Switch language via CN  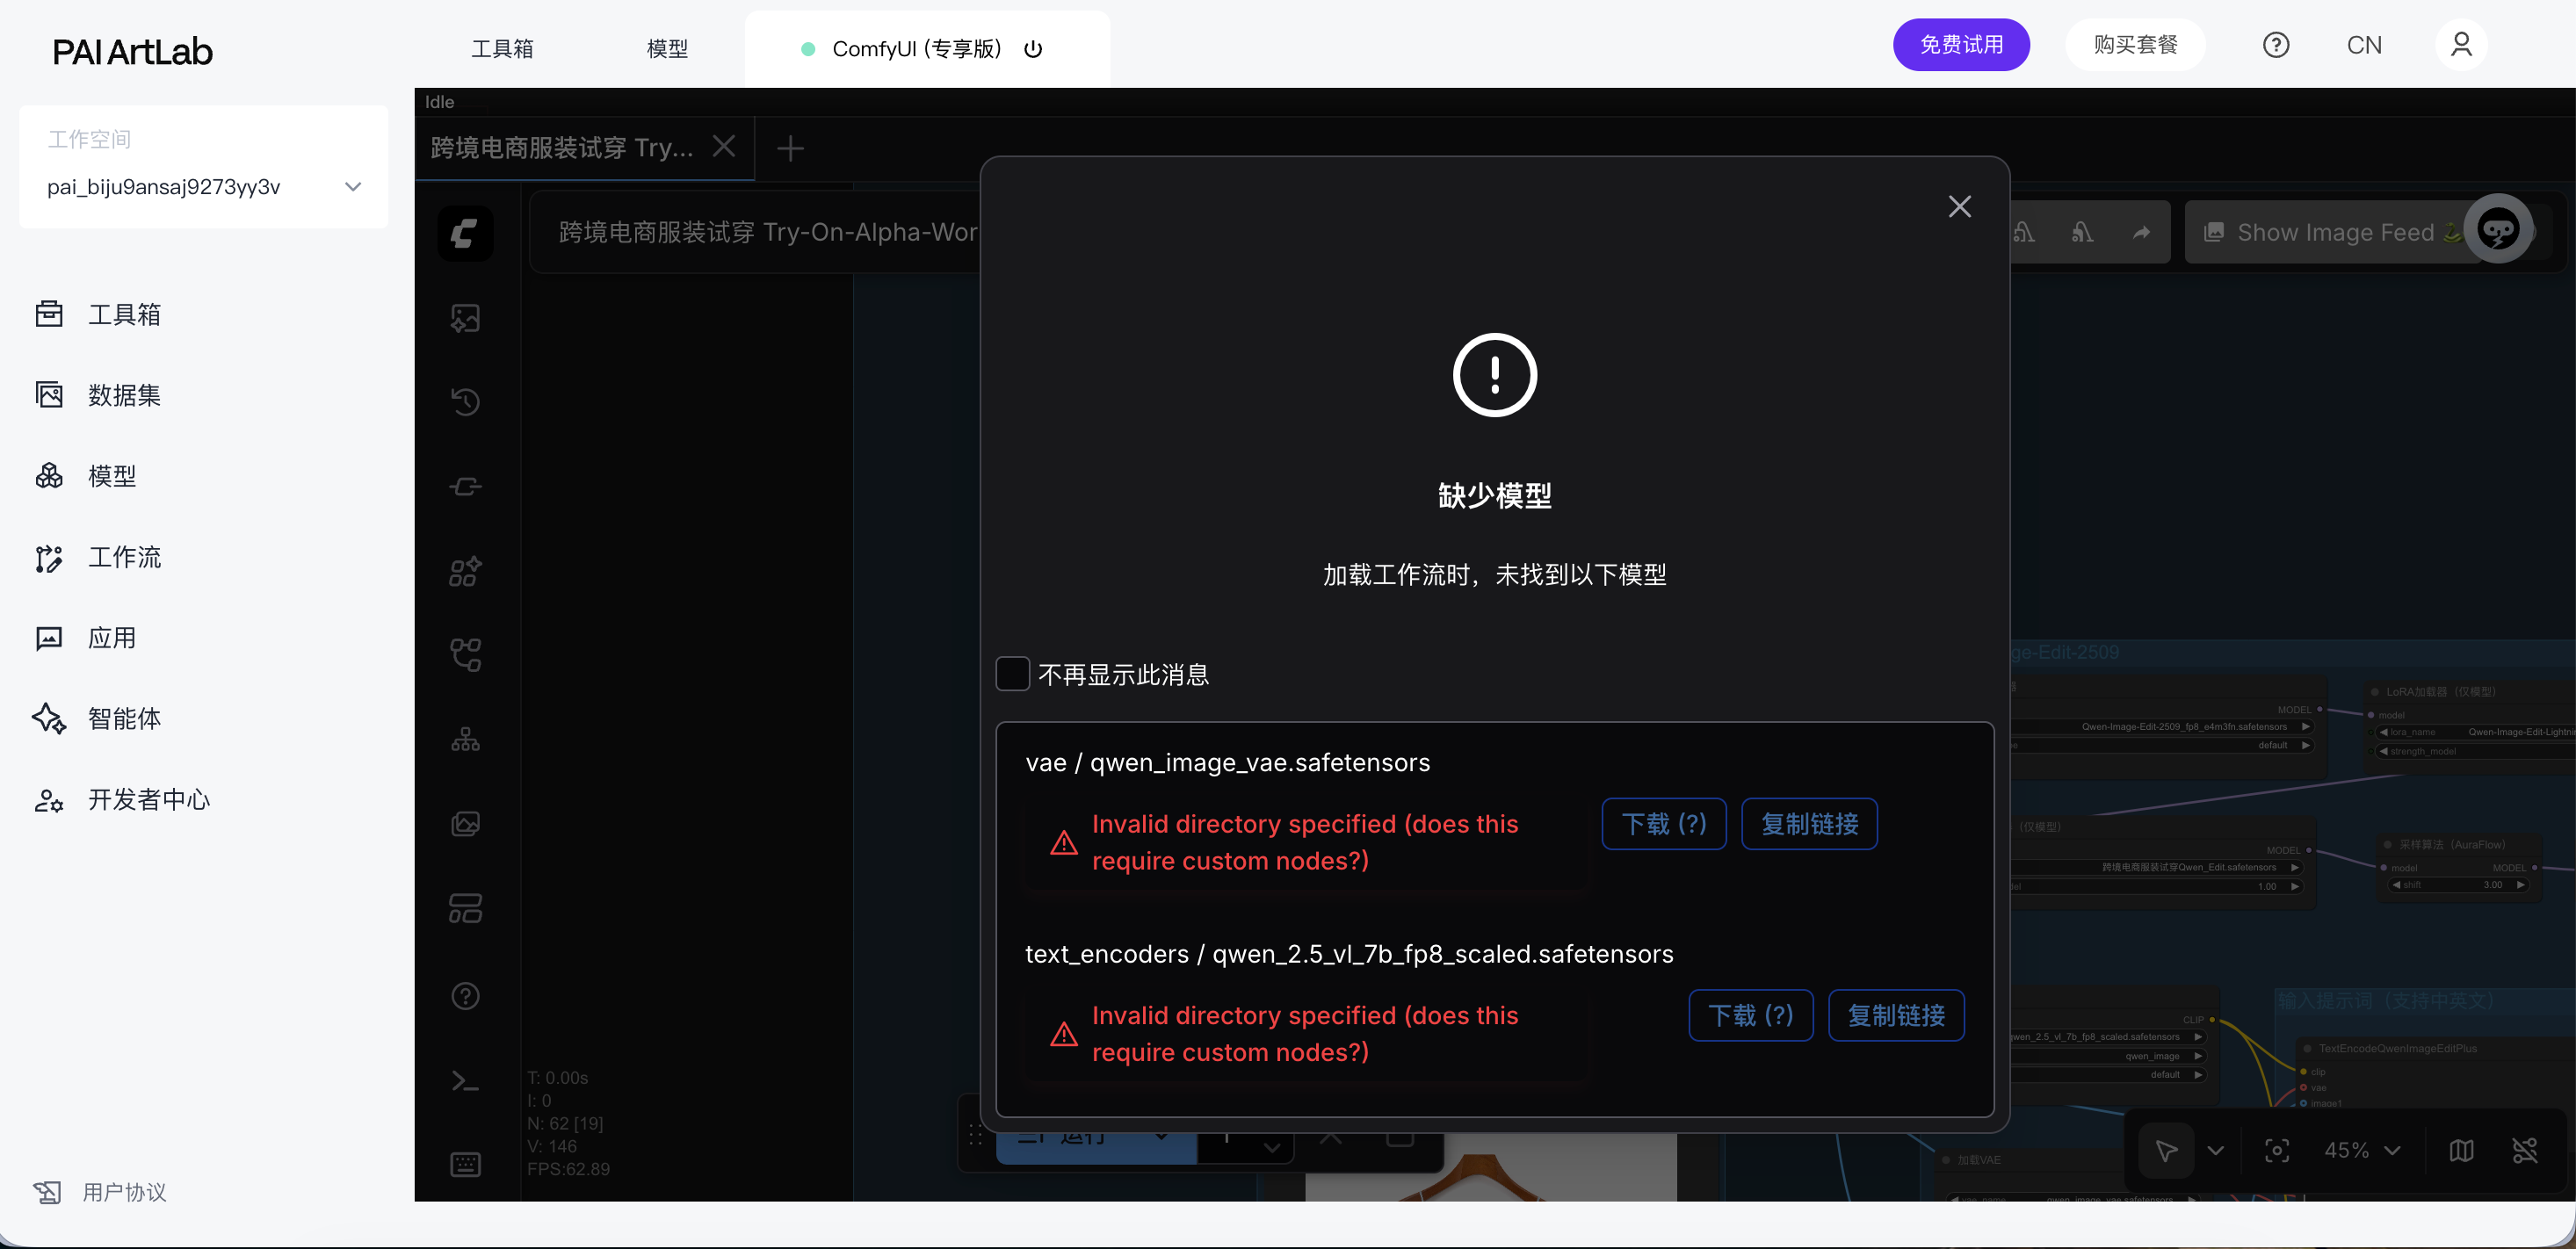[2364, 45]
